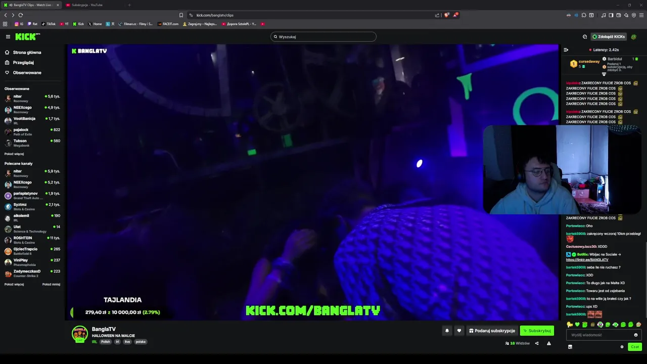The width and height of the screenshot is (647, 364).
Task: Open the FACEIT.com bookmark
Action: (168, 24)
